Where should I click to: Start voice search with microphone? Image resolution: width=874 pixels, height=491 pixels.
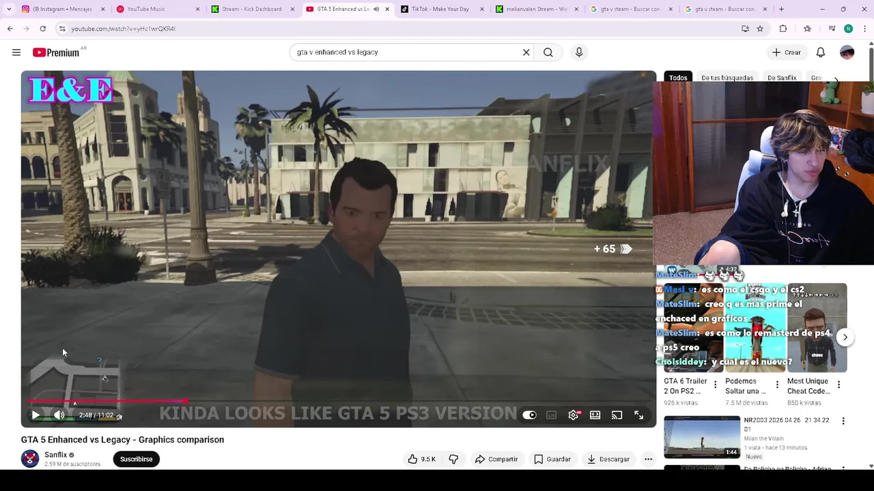579,53
